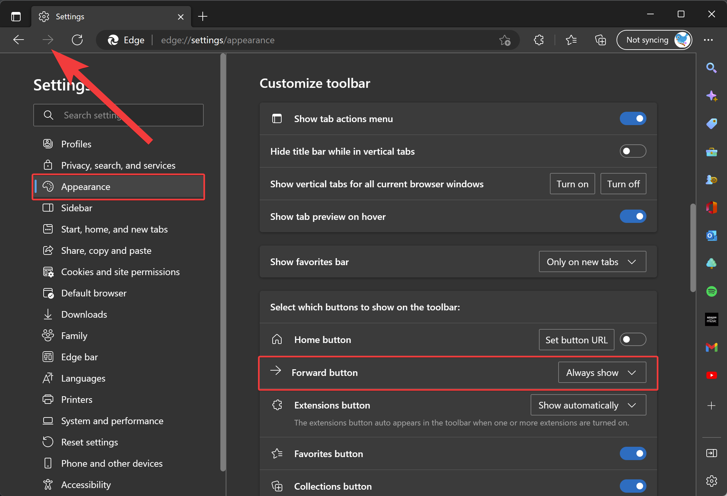Open Start, home, and new tabs
Image resolution: width=727 pixels, height=496 pixels.
118,229
